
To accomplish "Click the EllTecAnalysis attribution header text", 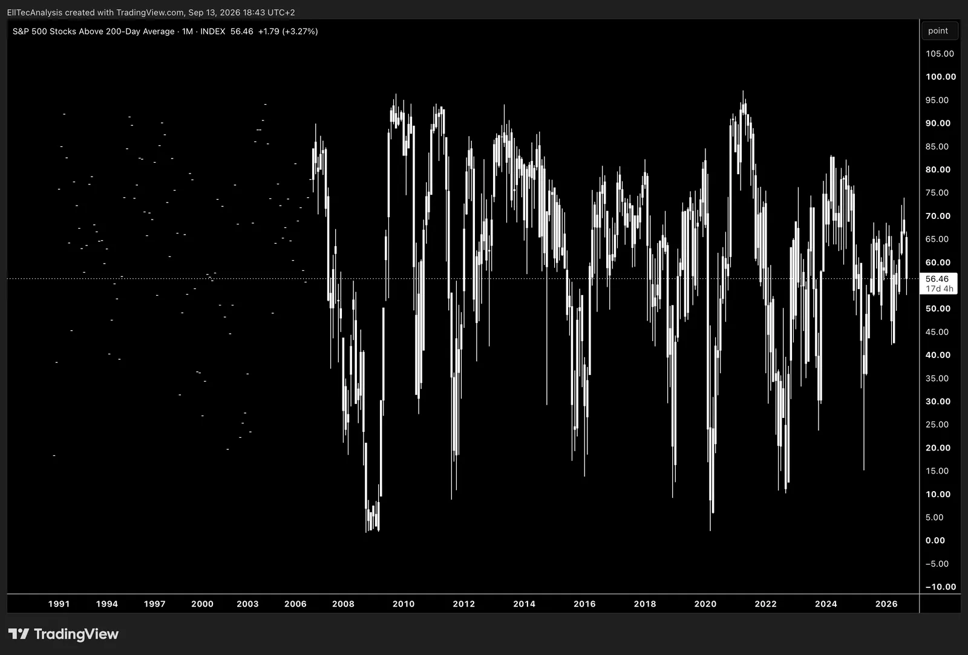I will [151, 12].
